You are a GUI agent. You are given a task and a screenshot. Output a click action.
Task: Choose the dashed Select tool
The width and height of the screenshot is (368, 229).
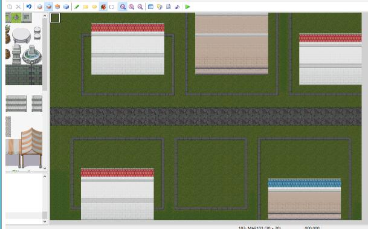112,7
